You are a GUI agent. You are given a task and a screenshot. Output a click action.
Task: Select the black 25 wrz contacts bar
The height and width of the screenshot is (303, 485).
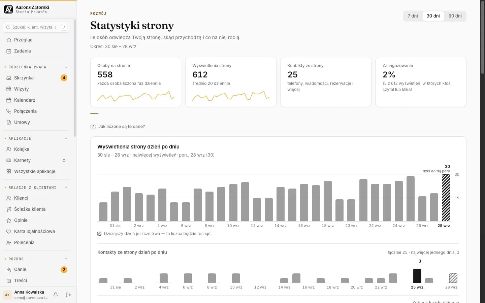tap(417, 276)
